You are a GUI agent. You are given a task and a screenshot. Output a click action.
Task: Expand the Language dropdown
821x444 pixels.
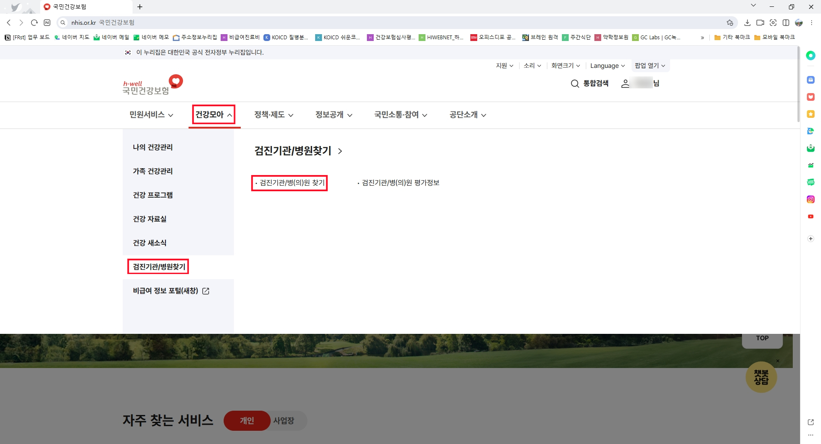pos(608,65)
